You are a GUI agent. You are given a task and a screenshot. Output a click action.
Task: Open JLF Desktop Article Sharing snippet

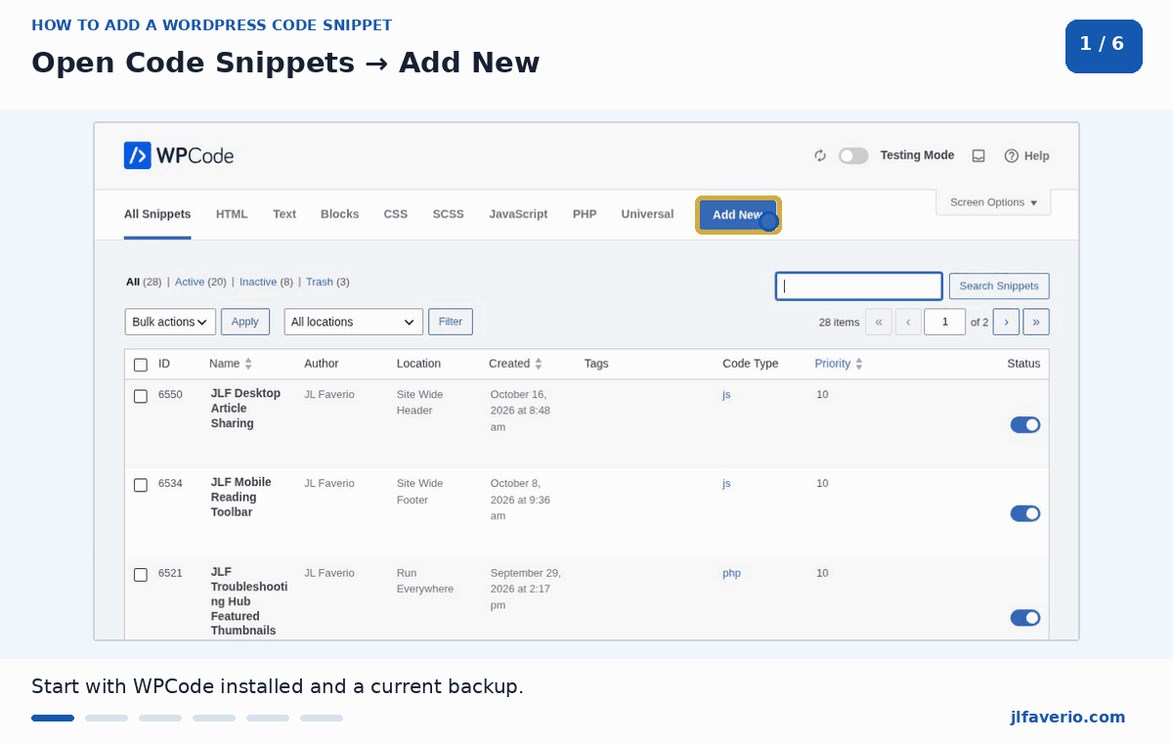click(x=245, y=409)
